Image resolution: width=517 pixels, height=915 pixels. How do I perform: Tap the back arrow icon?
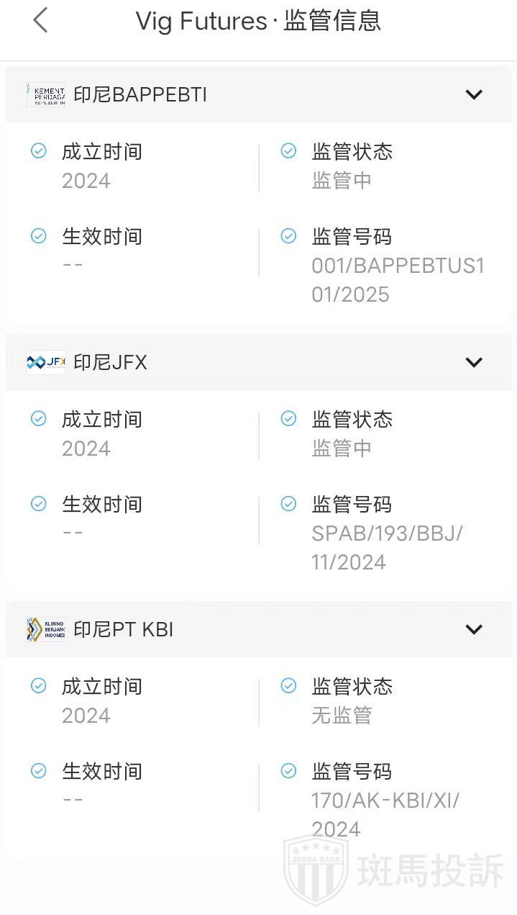40,21
